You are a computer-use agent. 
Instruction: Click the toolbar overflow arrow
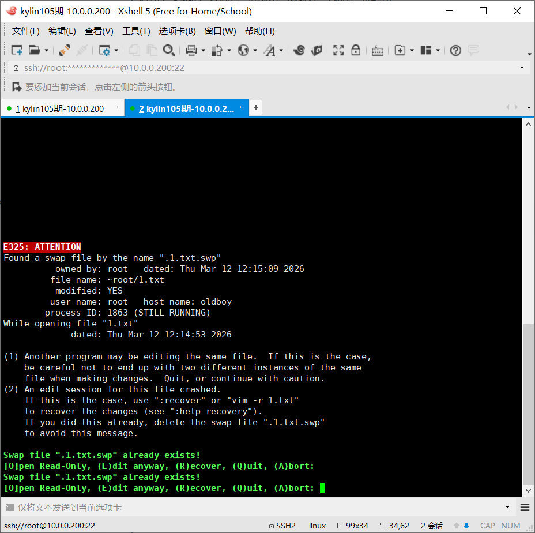point(530,54)
